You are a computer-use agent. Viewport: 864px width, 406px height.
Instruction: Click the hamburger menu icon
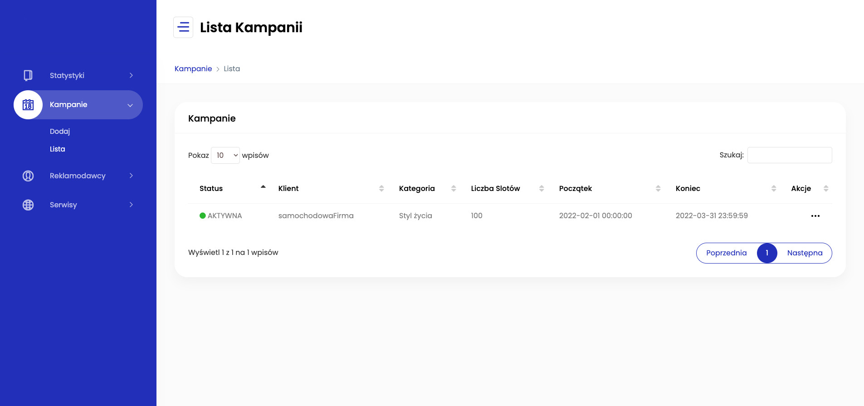[183, 27]
